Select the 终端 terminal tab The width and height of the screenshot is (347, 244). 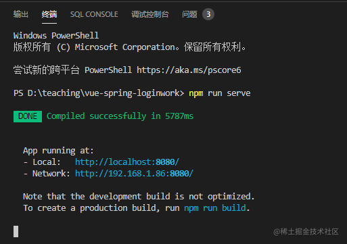[x=49, y=14]
